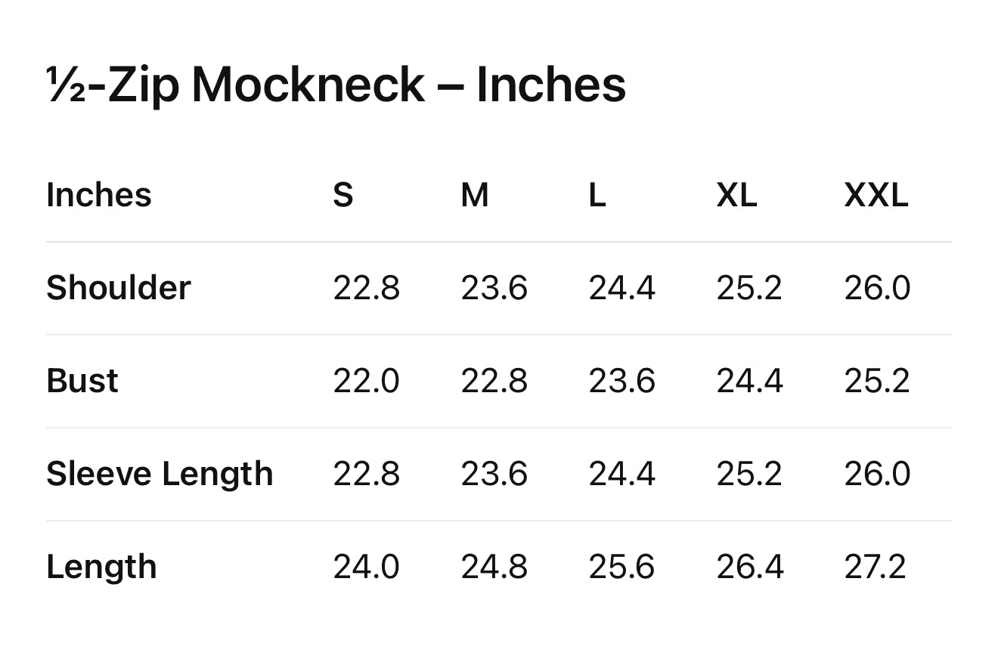Click the Bust value 23.6 for L

pyautogui.click(x=622, y=381)
